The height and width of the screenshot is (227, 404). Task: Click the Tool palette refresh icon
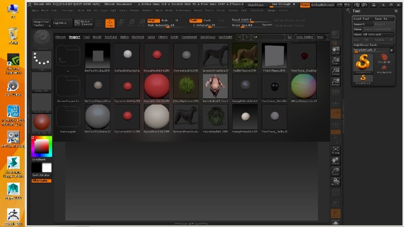pyautogui.click(x=396, y=11)
